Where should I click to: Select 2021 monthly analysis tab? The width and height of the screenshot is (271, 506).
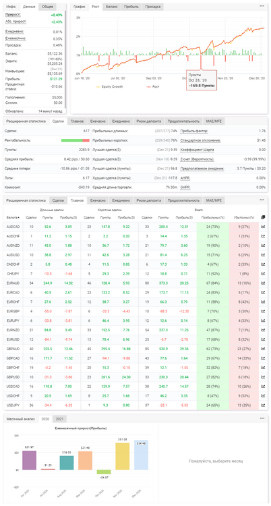point(60,419)
